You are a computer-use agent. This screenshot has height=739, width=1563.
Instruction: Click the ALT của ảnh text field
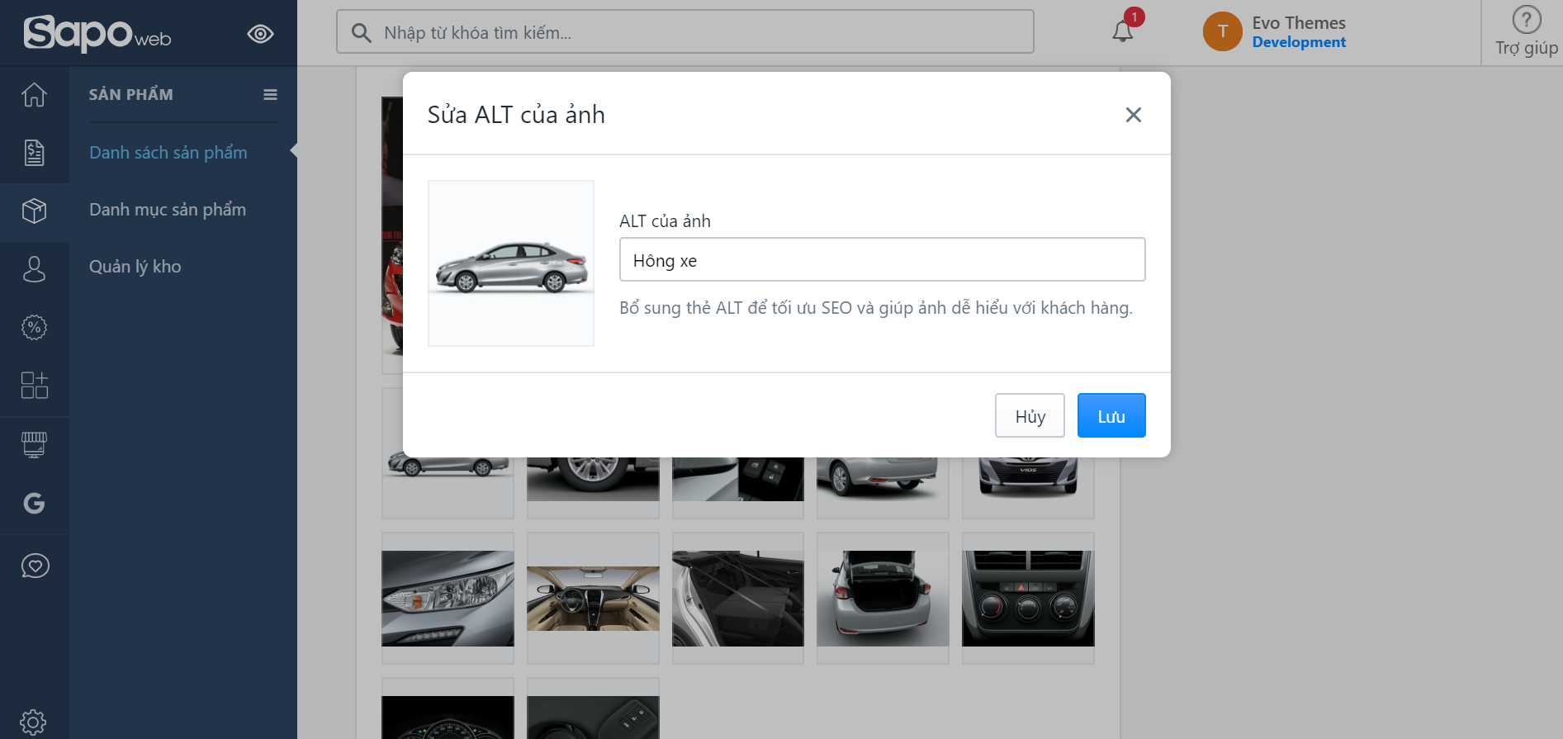point(883,259)
